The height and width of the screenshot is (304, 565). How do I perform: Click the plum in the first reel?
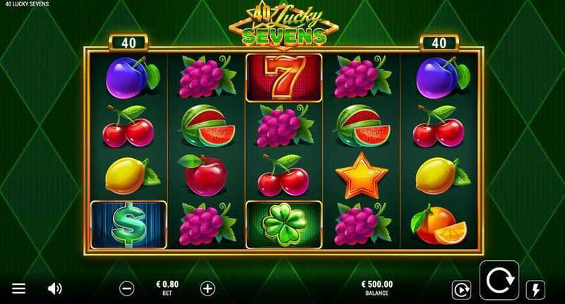[132, 78]
